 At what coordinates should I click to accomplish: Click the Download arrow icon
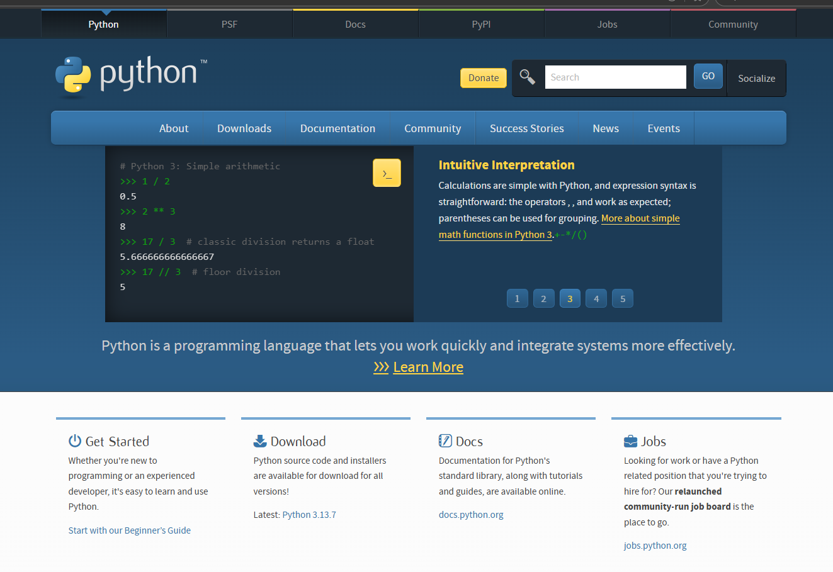pos(260,441)
